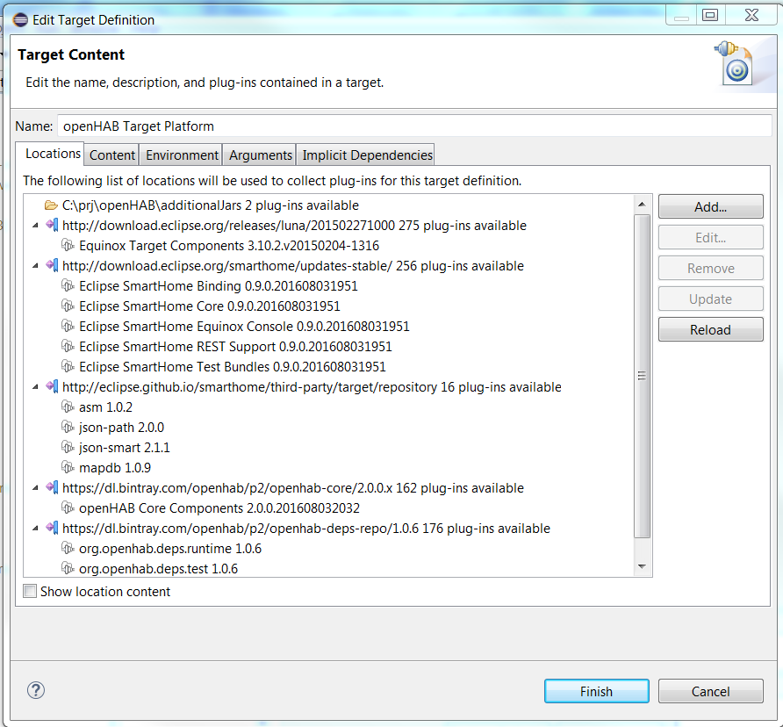
Task: Click repository icon for openhab-core bintray site
Action: (52, 487)
